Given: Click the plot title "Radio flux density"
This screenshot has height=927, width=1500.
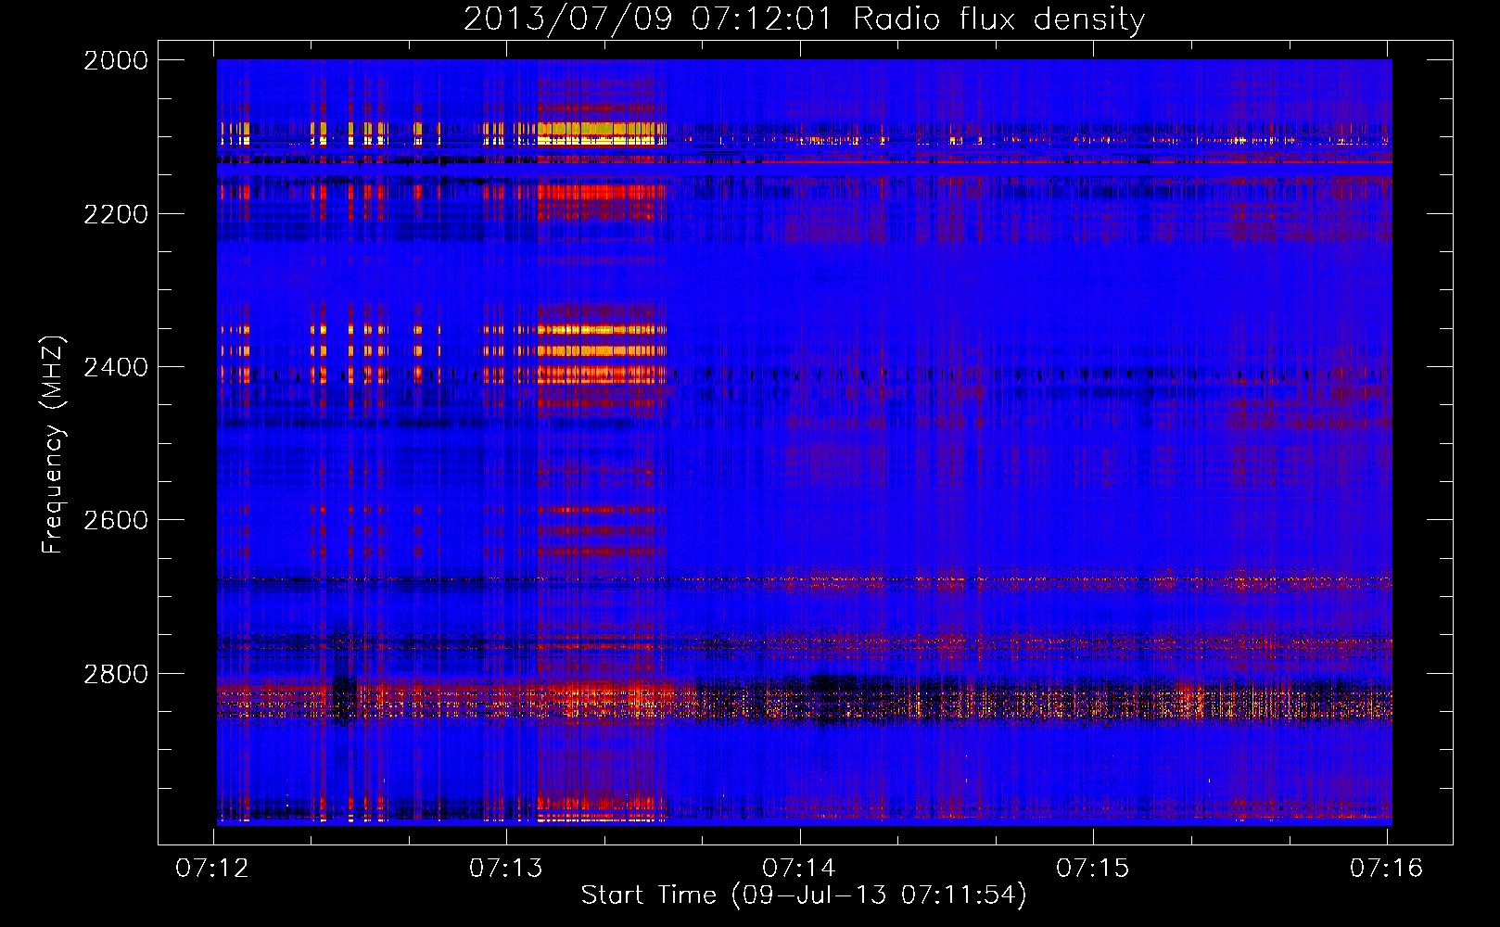Looking at the screenshot, I should [998, 19].
